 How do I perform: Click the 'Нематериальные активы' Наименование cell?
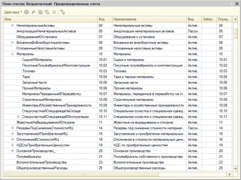(x=149, y=25)
